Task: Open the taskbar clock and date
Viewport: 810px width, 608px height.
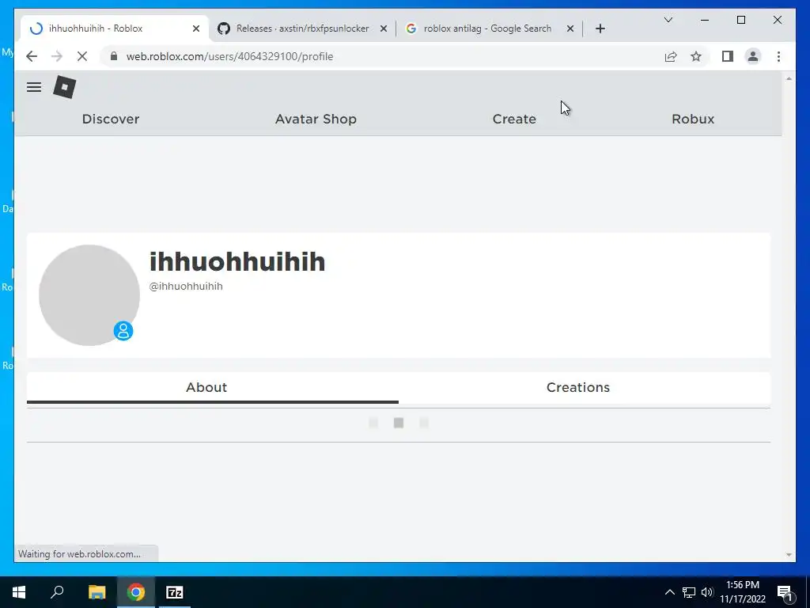Action: click(x=743, y=592)
